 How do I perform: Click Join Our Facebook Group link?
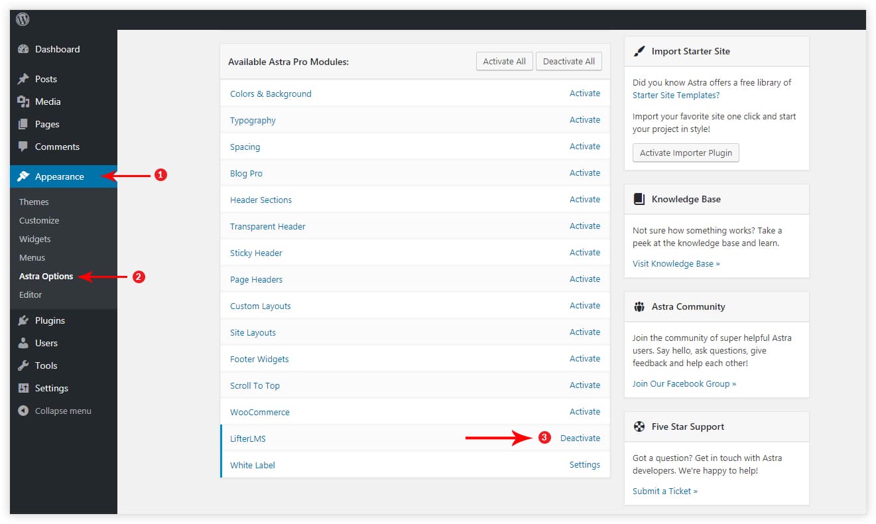(684, 383)
